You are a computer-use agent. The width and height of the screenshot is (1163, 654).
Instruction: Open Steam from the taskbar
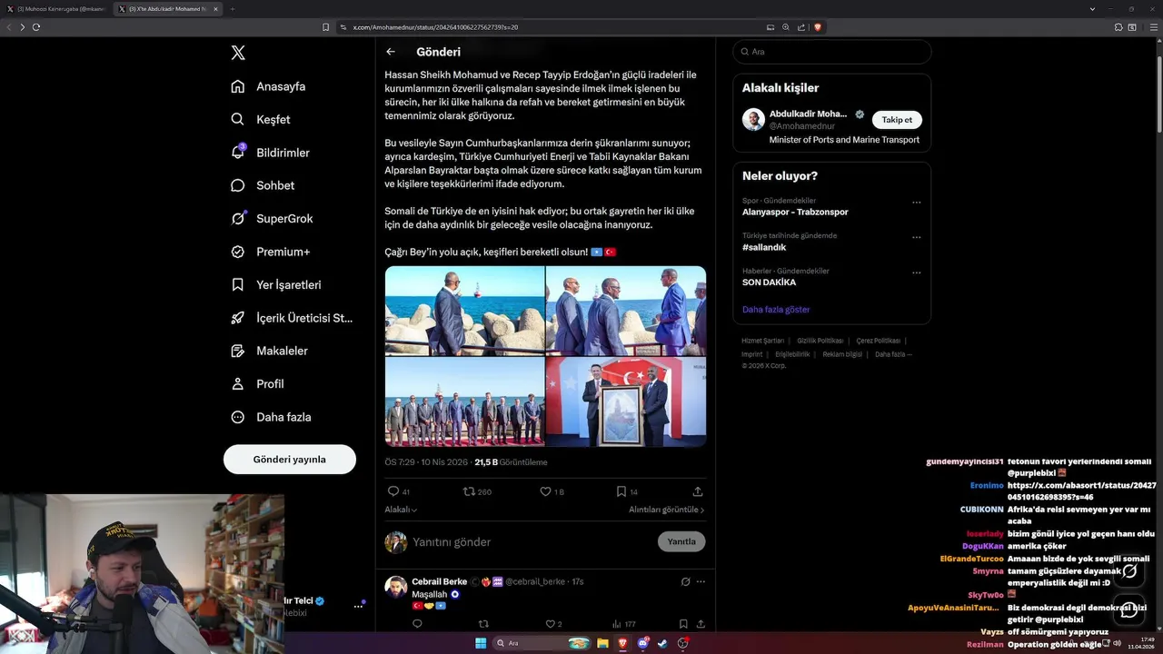click(662, 643)
